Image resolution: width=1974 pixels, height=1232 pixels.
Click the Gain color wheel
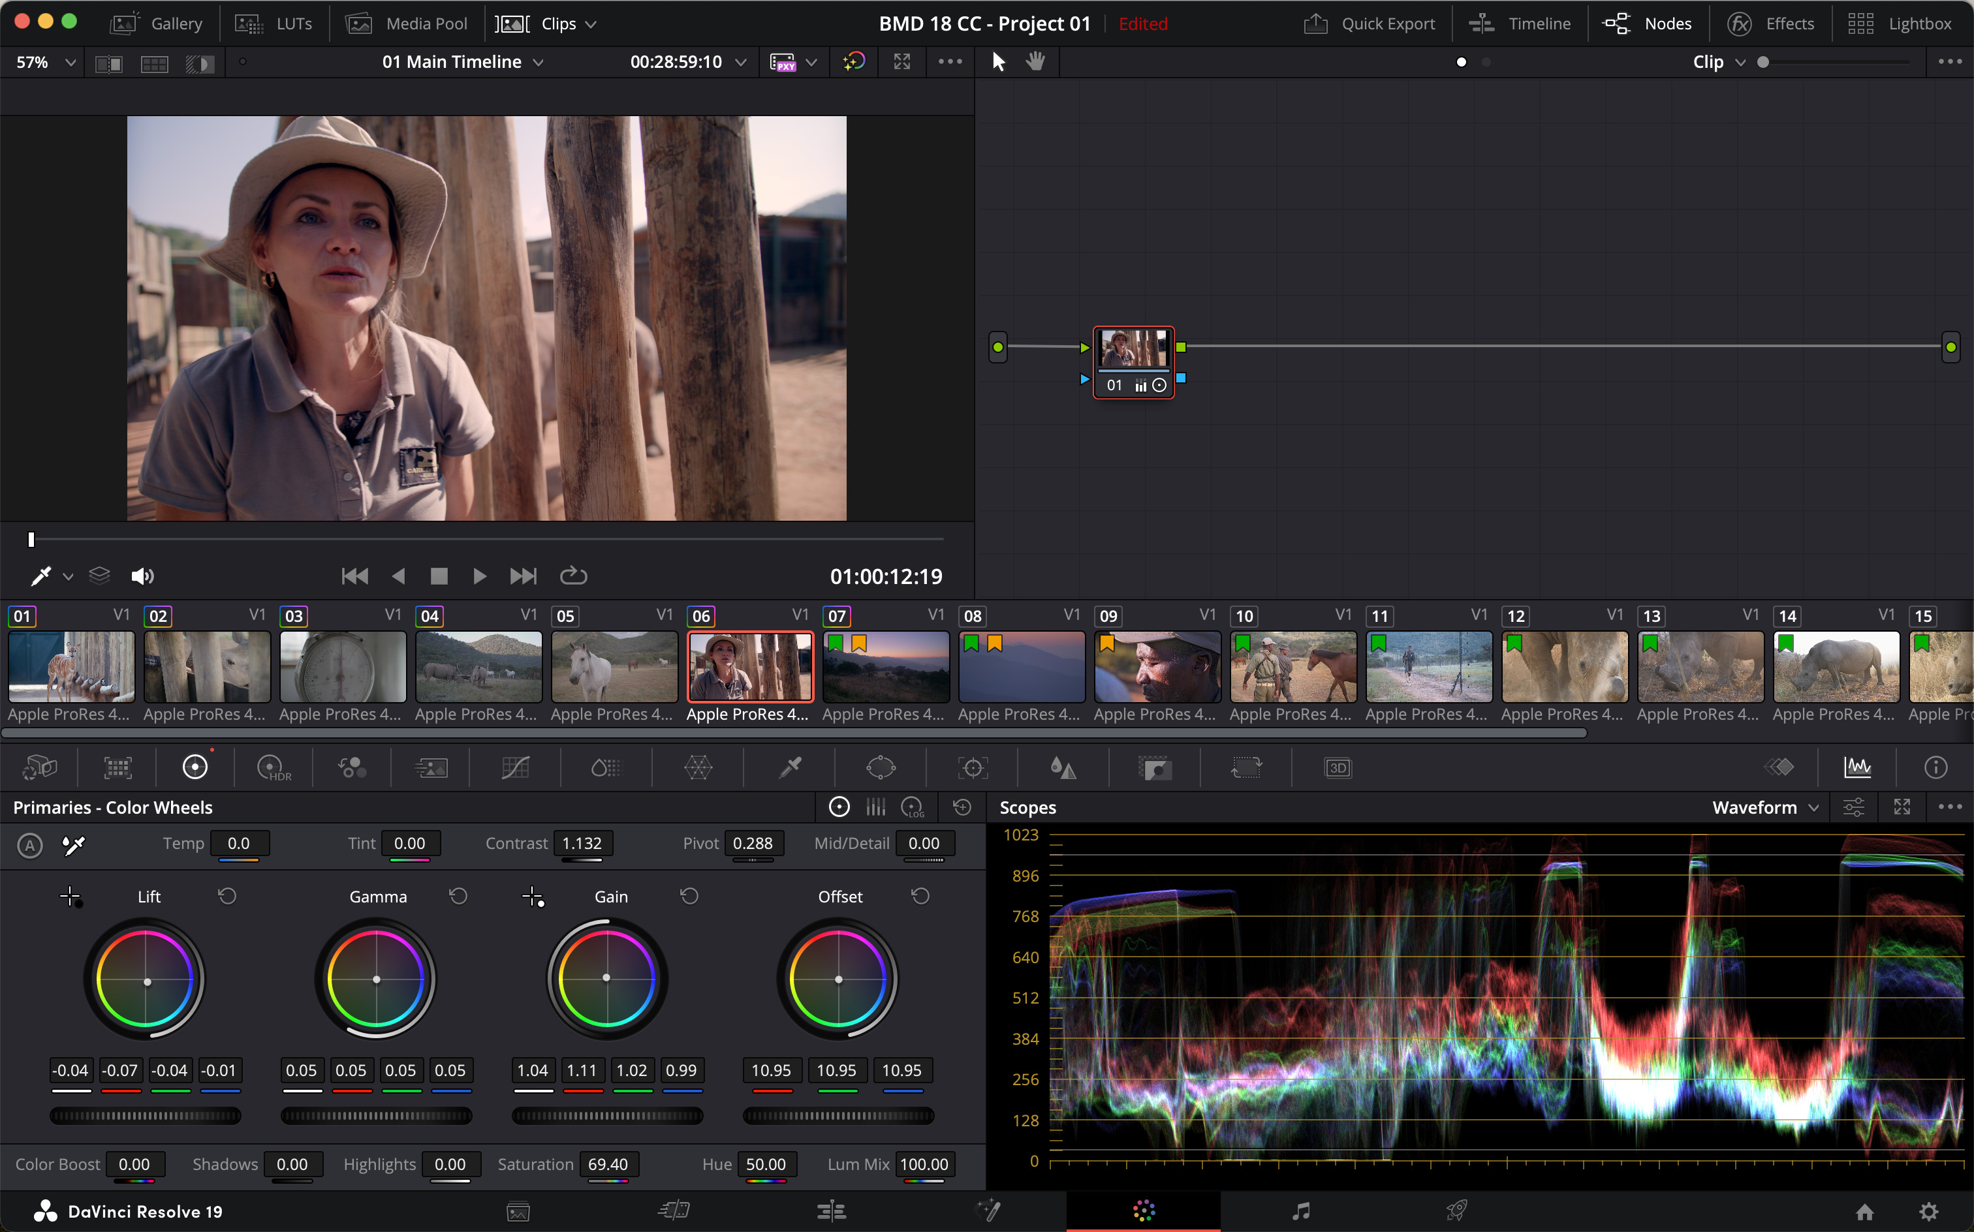coord(606,979)
